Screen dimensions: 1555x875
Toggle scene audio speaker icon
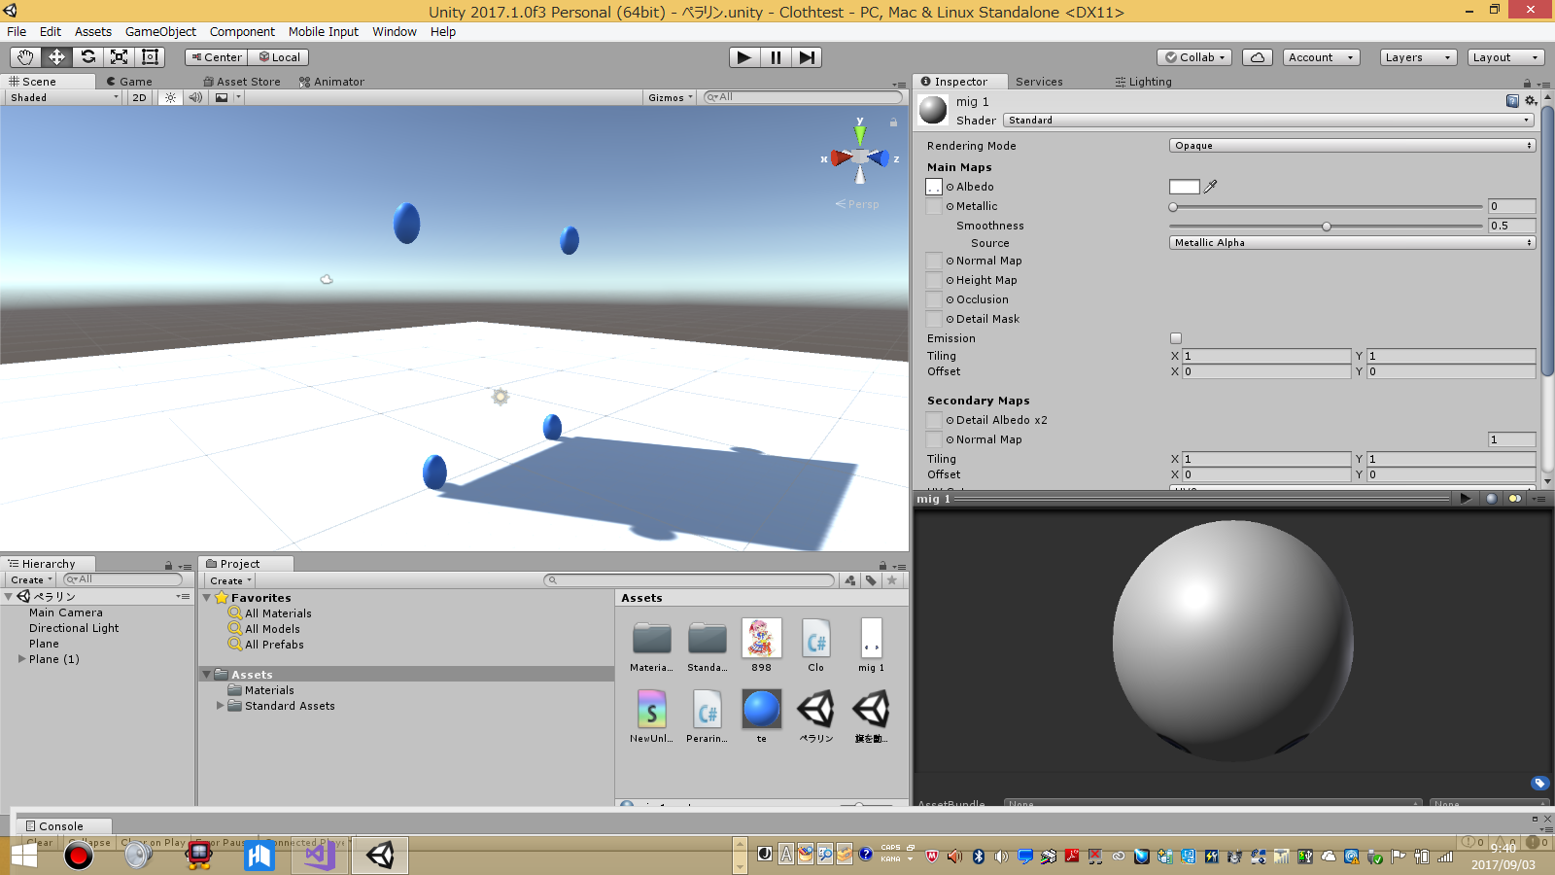(x=195, y=97)
